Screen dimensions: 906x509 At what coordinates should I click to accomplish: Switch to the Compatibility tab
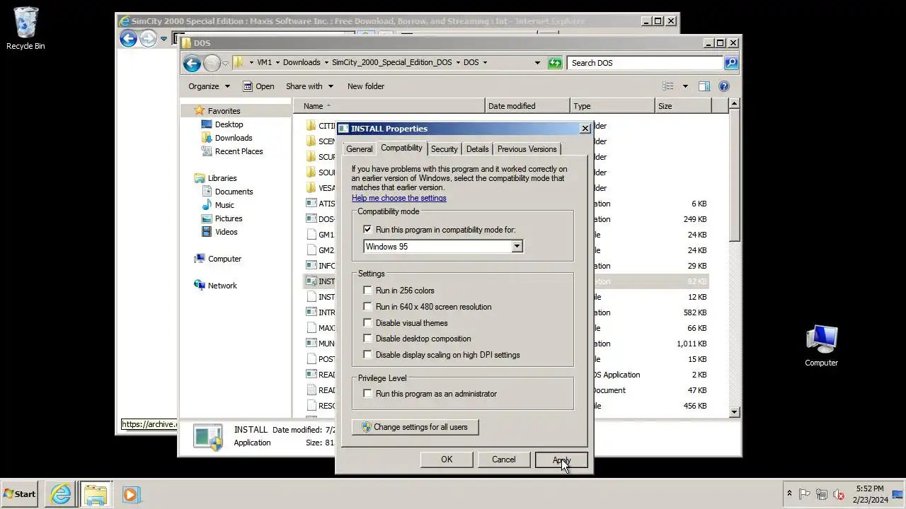pyautogui.click(x=401, y=148)
